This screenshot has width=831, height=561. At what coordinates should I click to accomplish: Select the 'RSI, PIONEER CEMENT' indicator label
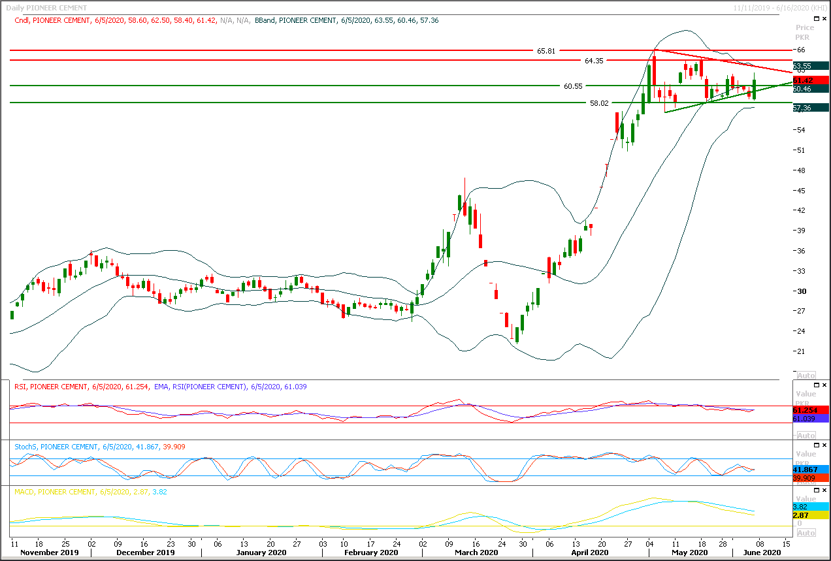(x=50, y=387)
